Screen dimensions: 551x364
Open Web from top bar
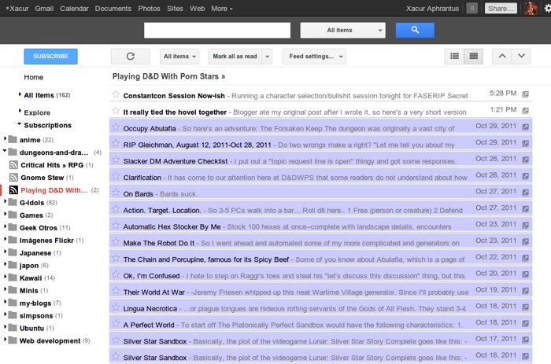click(197, 9)
